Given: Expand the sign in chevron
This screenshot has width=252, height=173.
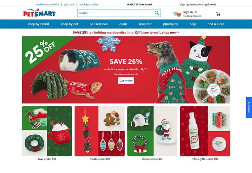Looking at the screenshot, I should (x=196, y=12).
